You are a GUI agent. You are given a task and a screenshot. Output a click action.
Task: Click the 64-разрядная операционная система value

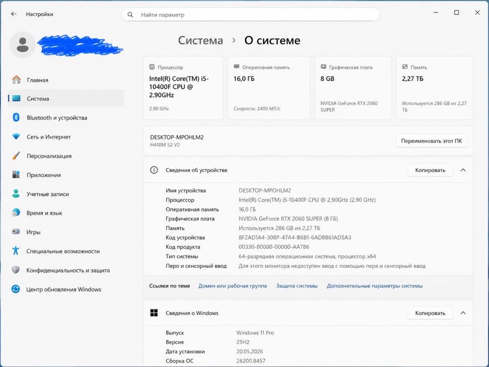click(307, 256)
